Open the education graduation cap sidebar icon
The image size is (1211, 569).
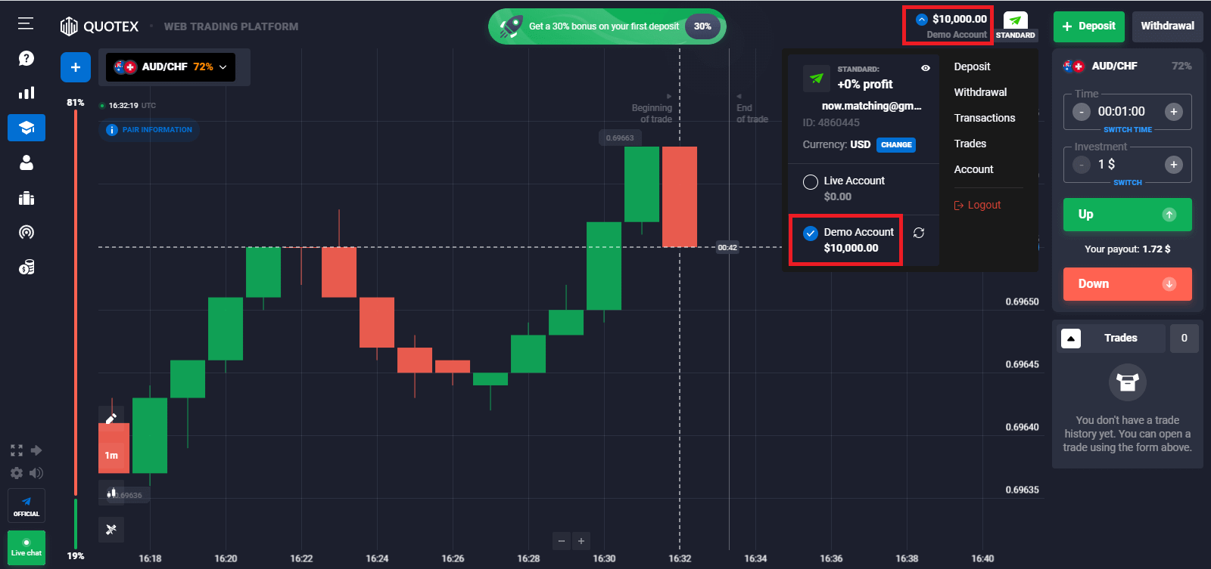click(26, 128)
